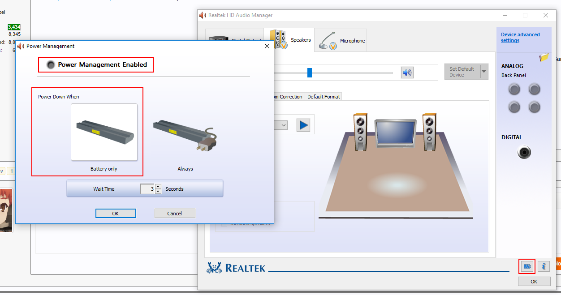Select the top-left analog Back Panel jack
The image size is (561, 295).
pyautogui.click(x=514, y=90)
